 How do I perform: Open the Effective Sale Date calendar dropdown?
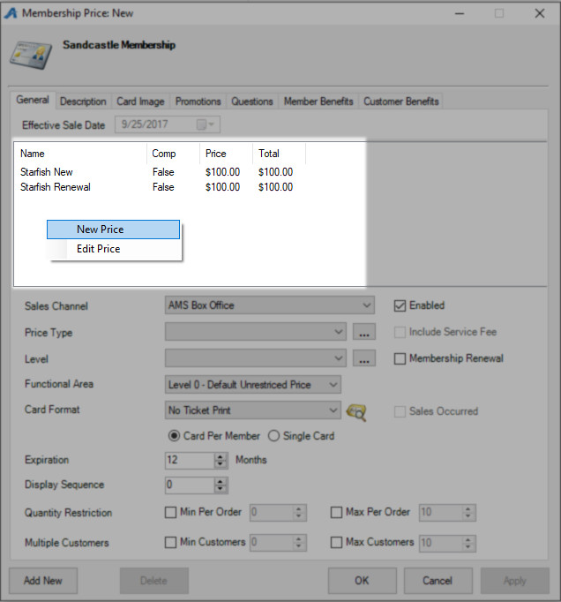pos(206,124)
